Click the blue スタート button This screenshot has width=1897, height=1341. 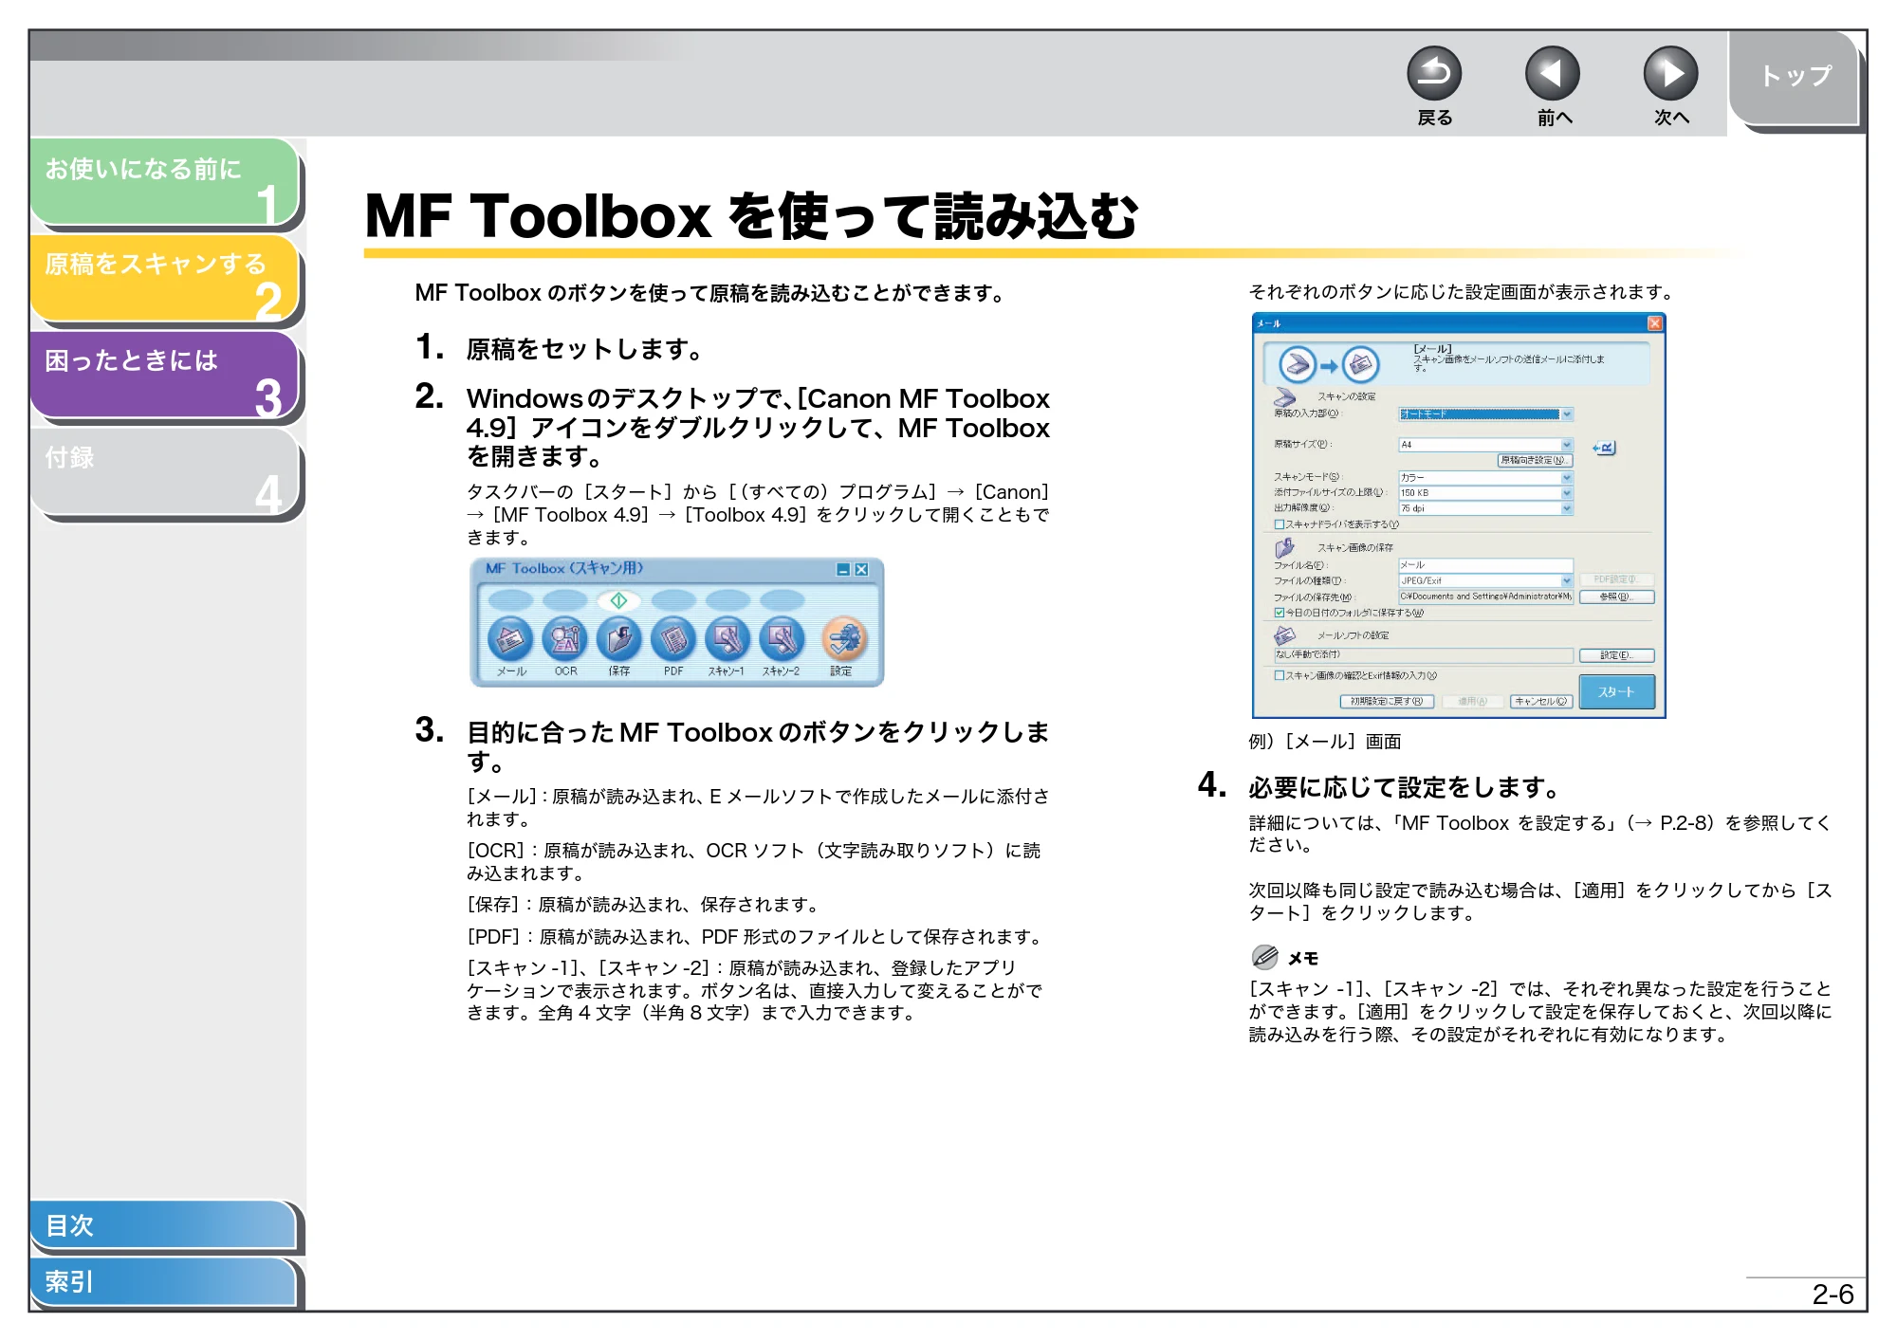pyautogui.click(x=1616, y=692)
